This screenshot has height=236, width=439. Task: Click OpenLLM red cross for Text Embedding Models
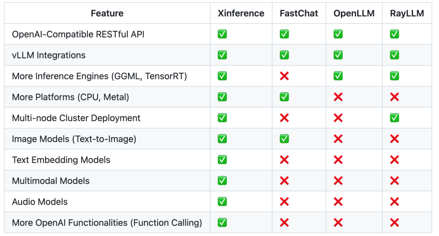(338, 160)
